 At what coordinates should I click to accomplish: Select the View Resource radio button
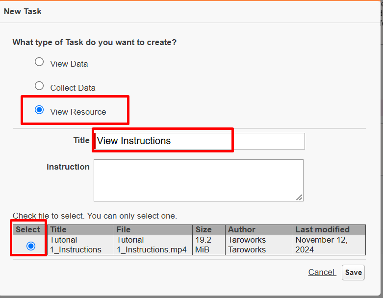click(39, 110)
